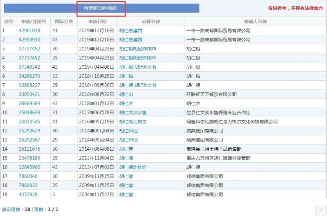
Task: Open registration 37737452 in the class 35 row
Action: [x=29, y=58]
